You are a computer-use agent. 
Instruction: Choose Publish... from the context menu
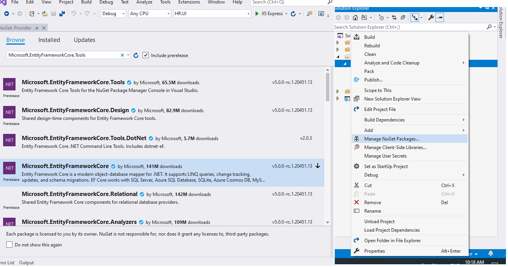coord(410,80)
